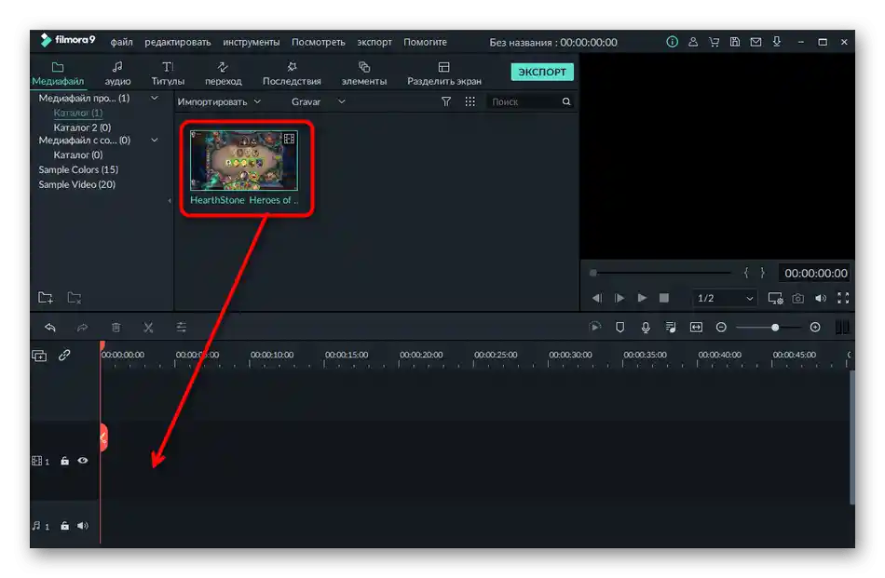The width and height of the screenshot is (885, 578).
Task: Toggle preview volume speaker icon
Action: pos(820,298)
